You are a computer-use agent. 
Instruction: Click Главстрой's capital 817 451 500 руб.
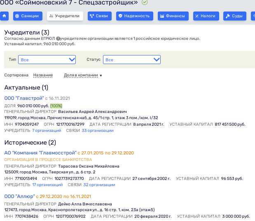(x=230, y=124)
